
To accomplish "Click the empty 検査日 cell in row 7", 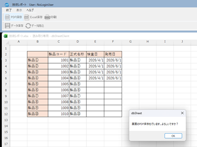I will click(x=95, y=84).
